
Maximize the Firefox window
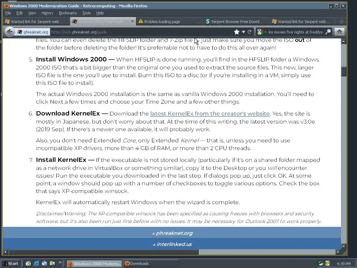point(336,6)
